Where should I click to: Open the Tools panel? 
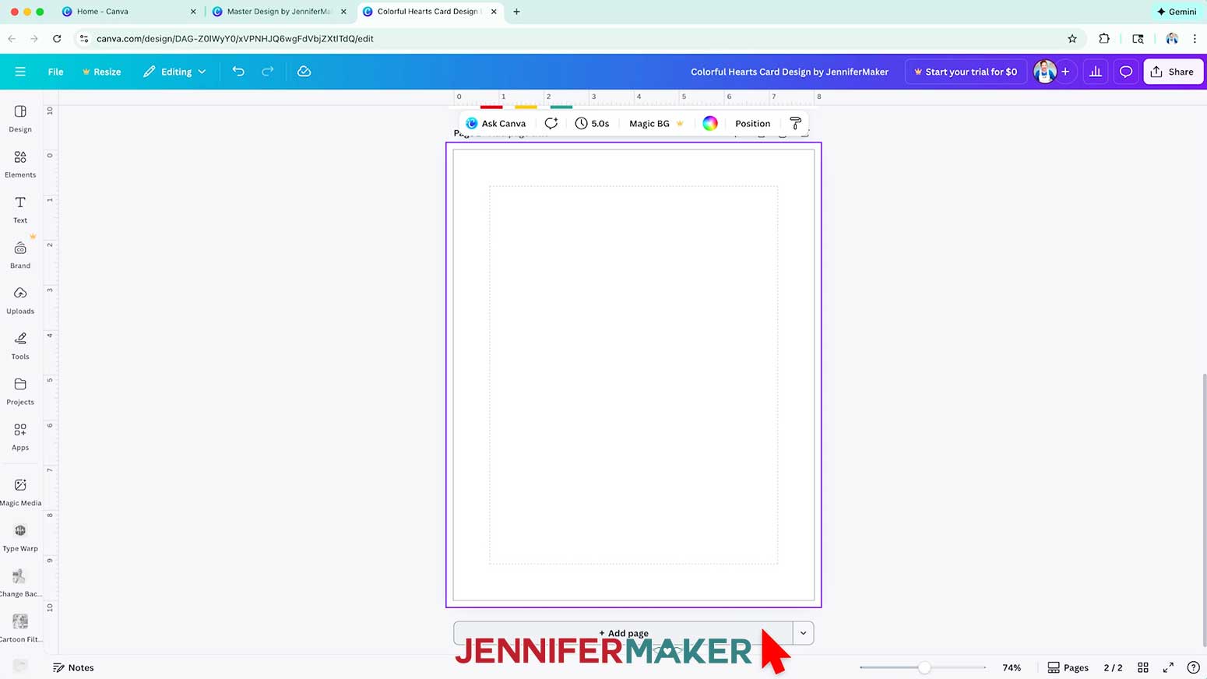[x=20, y=346]
